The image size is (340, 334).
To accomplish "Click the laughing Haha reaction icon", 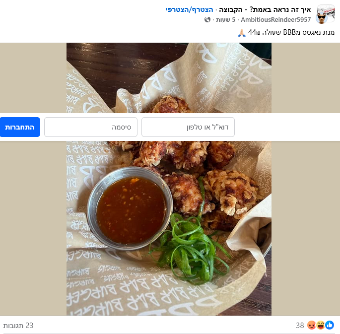I will [x=321, y=325].
